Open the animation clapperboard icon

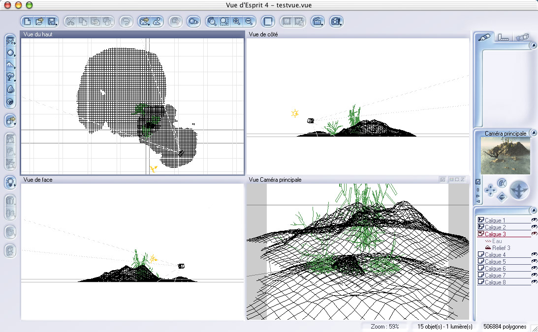point(317,22)
